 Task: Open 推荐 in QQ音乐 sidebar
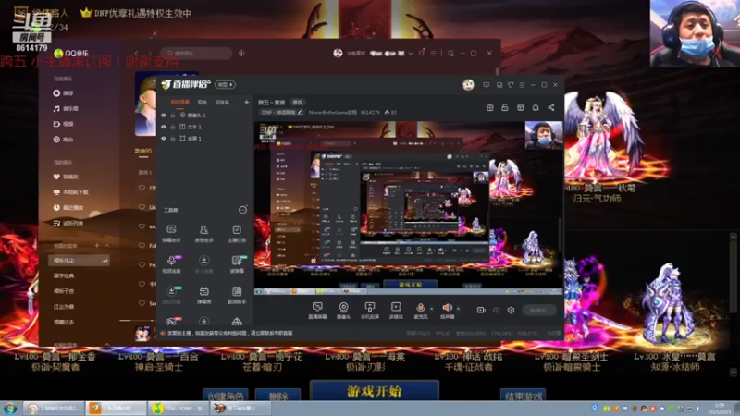pos(63,93)
